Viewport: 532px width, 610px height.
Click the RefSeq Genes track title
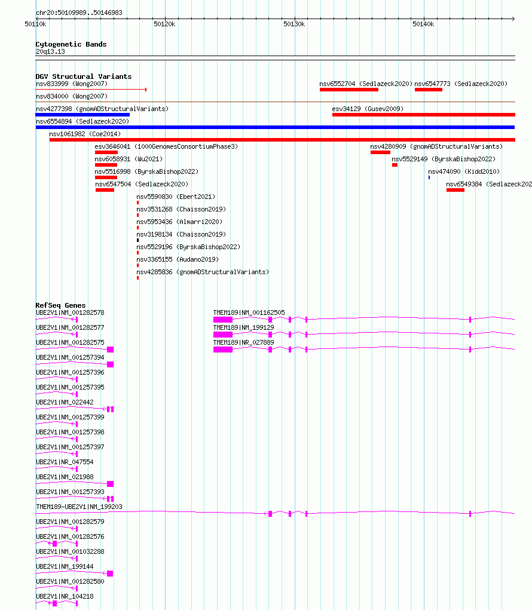tap(61, 305)
